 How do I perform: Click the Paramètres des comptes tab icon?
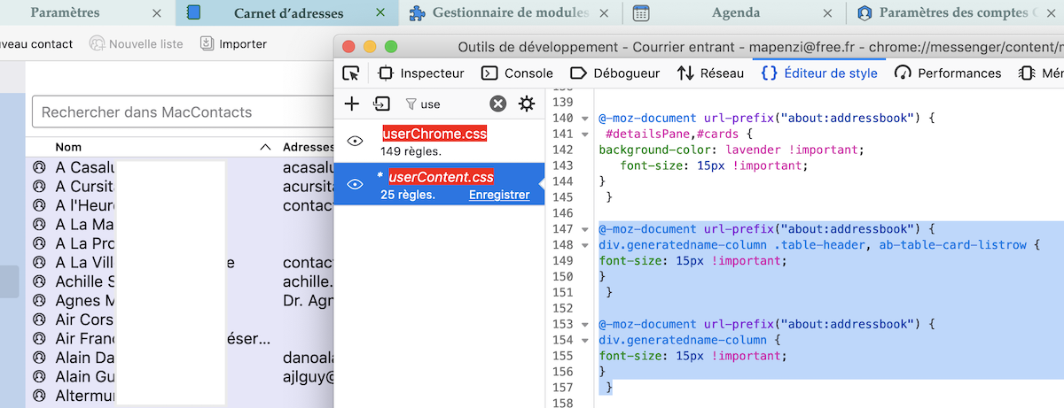pos(864,12)
